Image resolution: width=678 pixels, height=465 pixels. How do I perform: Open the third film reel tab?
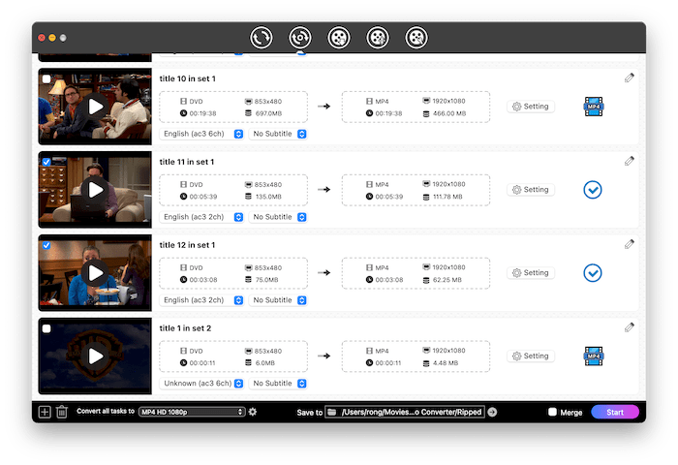point(338,38)
